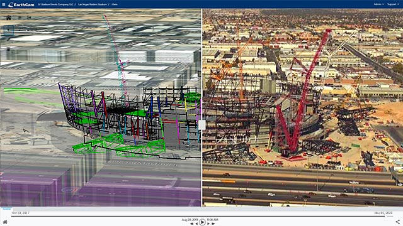Click the 11:00 AM time label
Screen dimensions: 403x226
click(x=213, y=220)
